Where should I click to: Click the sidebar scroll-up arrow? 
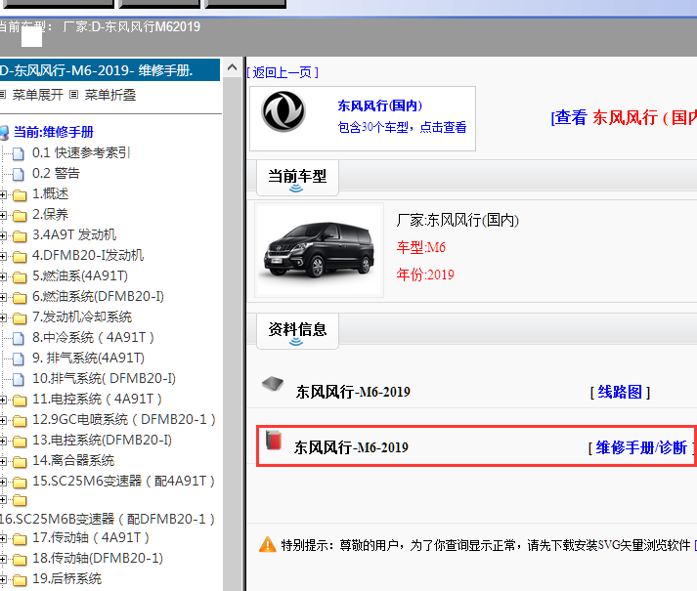tap(232, 67)
